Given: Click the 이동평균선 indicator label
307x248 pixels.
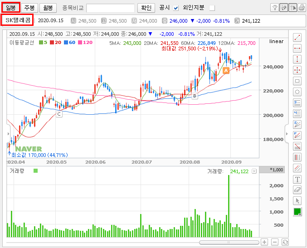Looking at the screenshot, I should point(22,43).
